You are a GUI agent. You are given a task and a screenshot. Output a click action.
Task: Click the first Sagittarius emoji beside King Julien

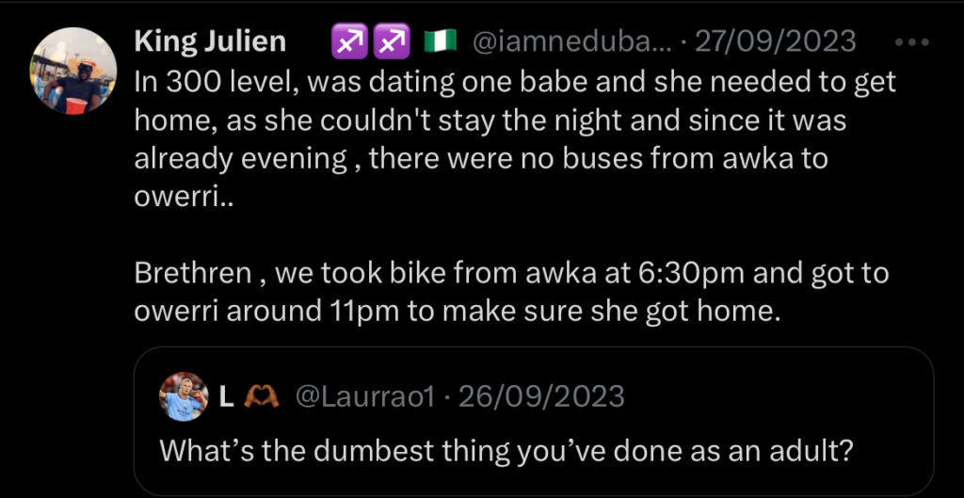pos(347,41)
